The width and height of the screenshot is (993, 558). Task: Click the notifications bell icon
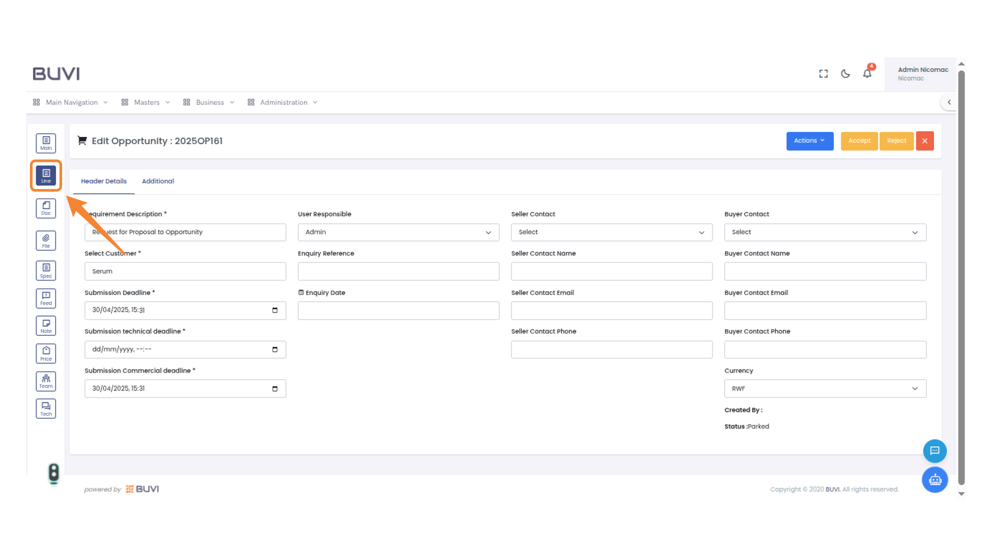[x=867, y=74]
